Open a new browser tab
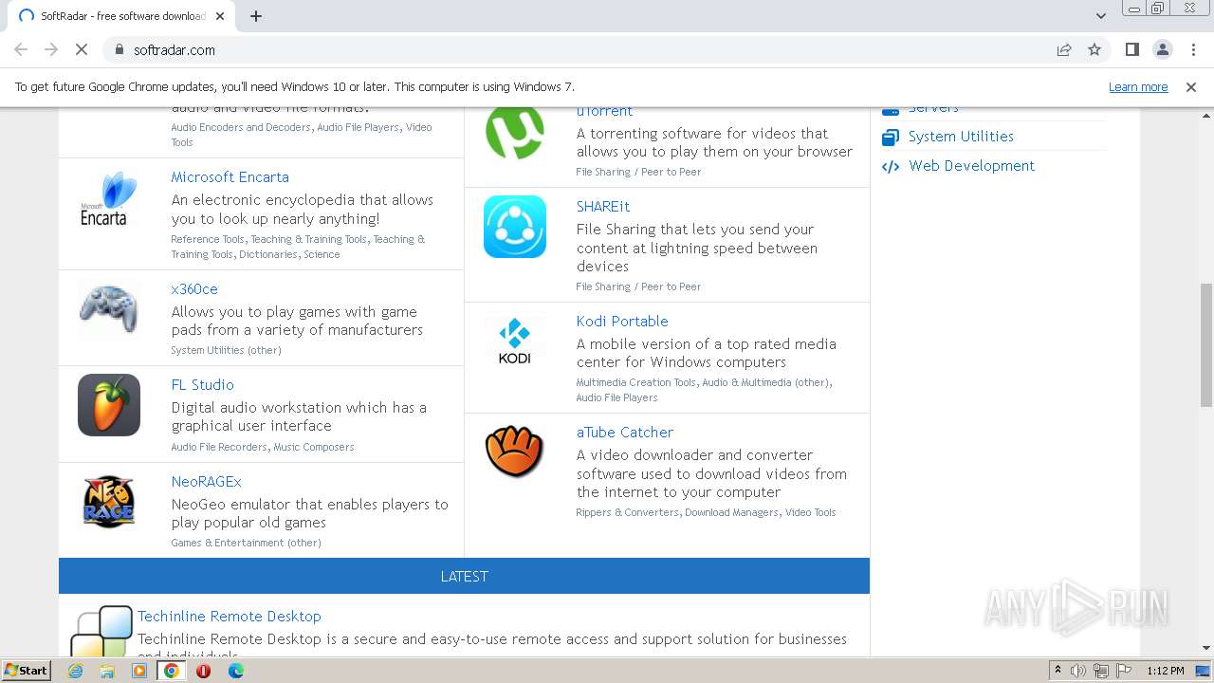The width and height of the screenshot is (1214, 683). pos(256,16)
